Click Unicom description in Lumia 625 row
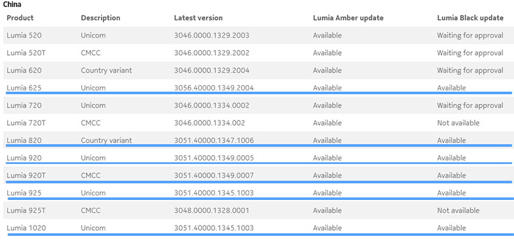The width and height of the screenshot is (514, 241). click(x=93, y=88)
